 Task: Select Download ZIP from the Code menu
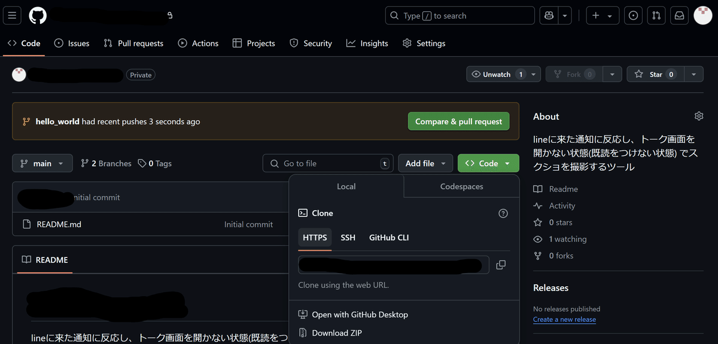[x=336, y=333]
